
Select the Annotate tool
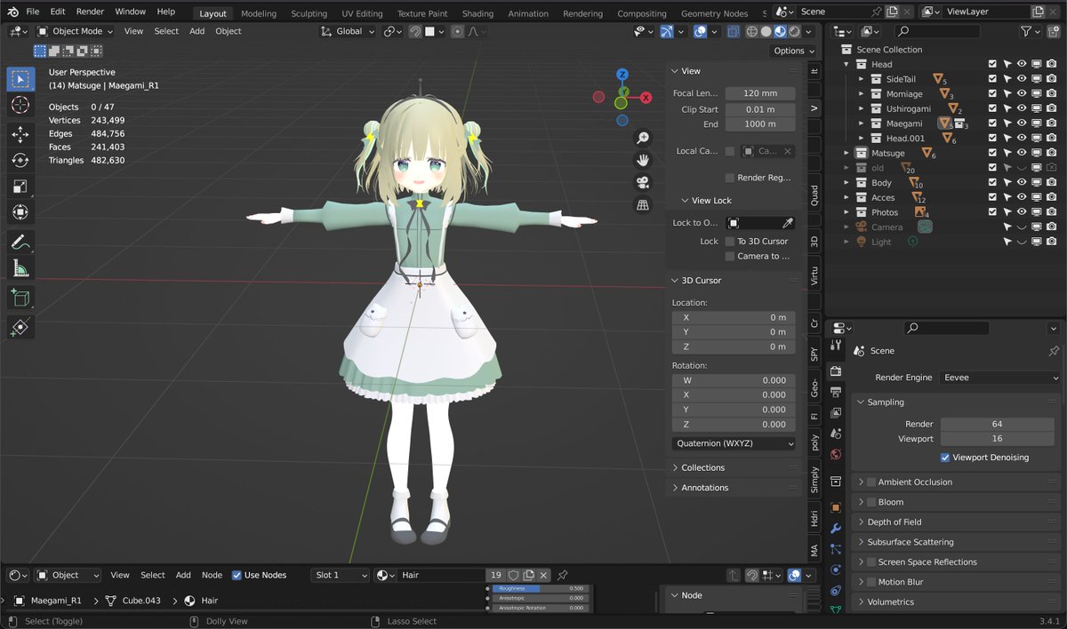(20, 242)
